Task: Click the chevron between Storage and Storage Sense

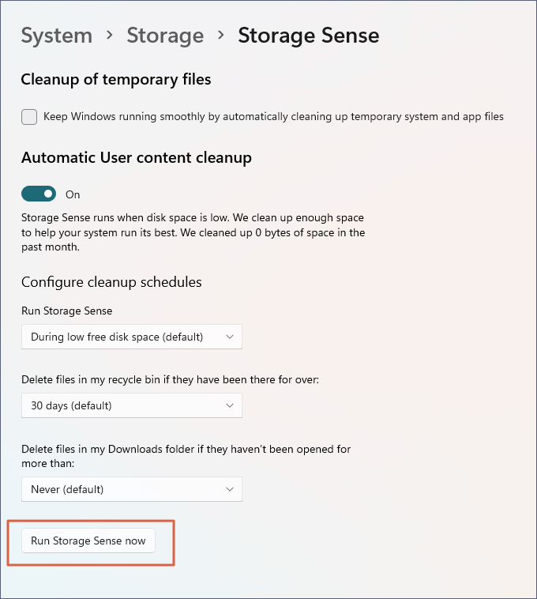Action: (x=221, y=36)
